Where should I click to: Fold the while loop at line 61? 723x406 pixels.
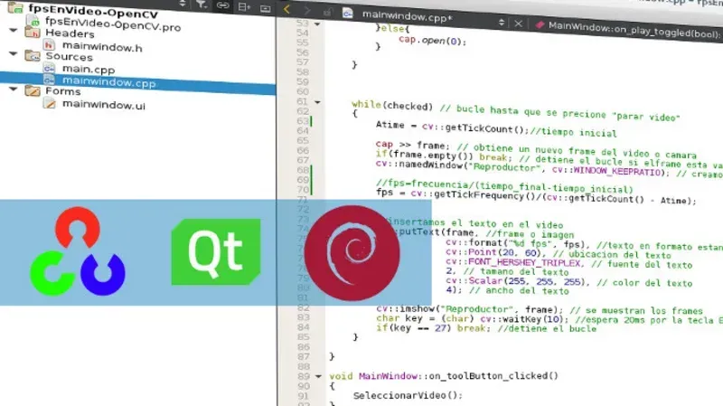(317, 102)
